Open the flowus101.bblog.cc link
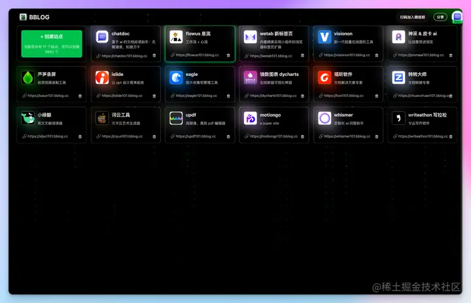Screen dimensions: 471x303 198,55
